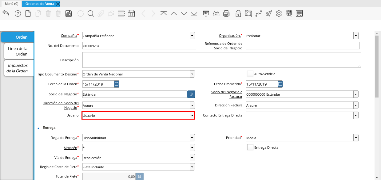Check the Entrega Directa checkbox
The width and height of the screenshot is (381, 180).
pos(250,147)
